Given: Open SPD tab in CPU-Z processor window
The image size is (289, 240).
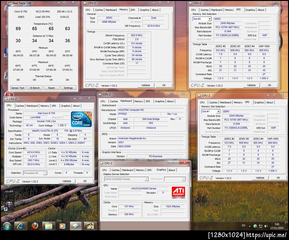Looking at the screenshot, I should (x=54, y=106).
